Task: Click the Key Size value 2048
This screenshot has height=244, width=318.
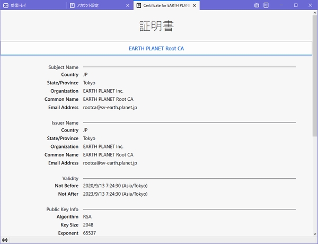Action: [88, 225]
